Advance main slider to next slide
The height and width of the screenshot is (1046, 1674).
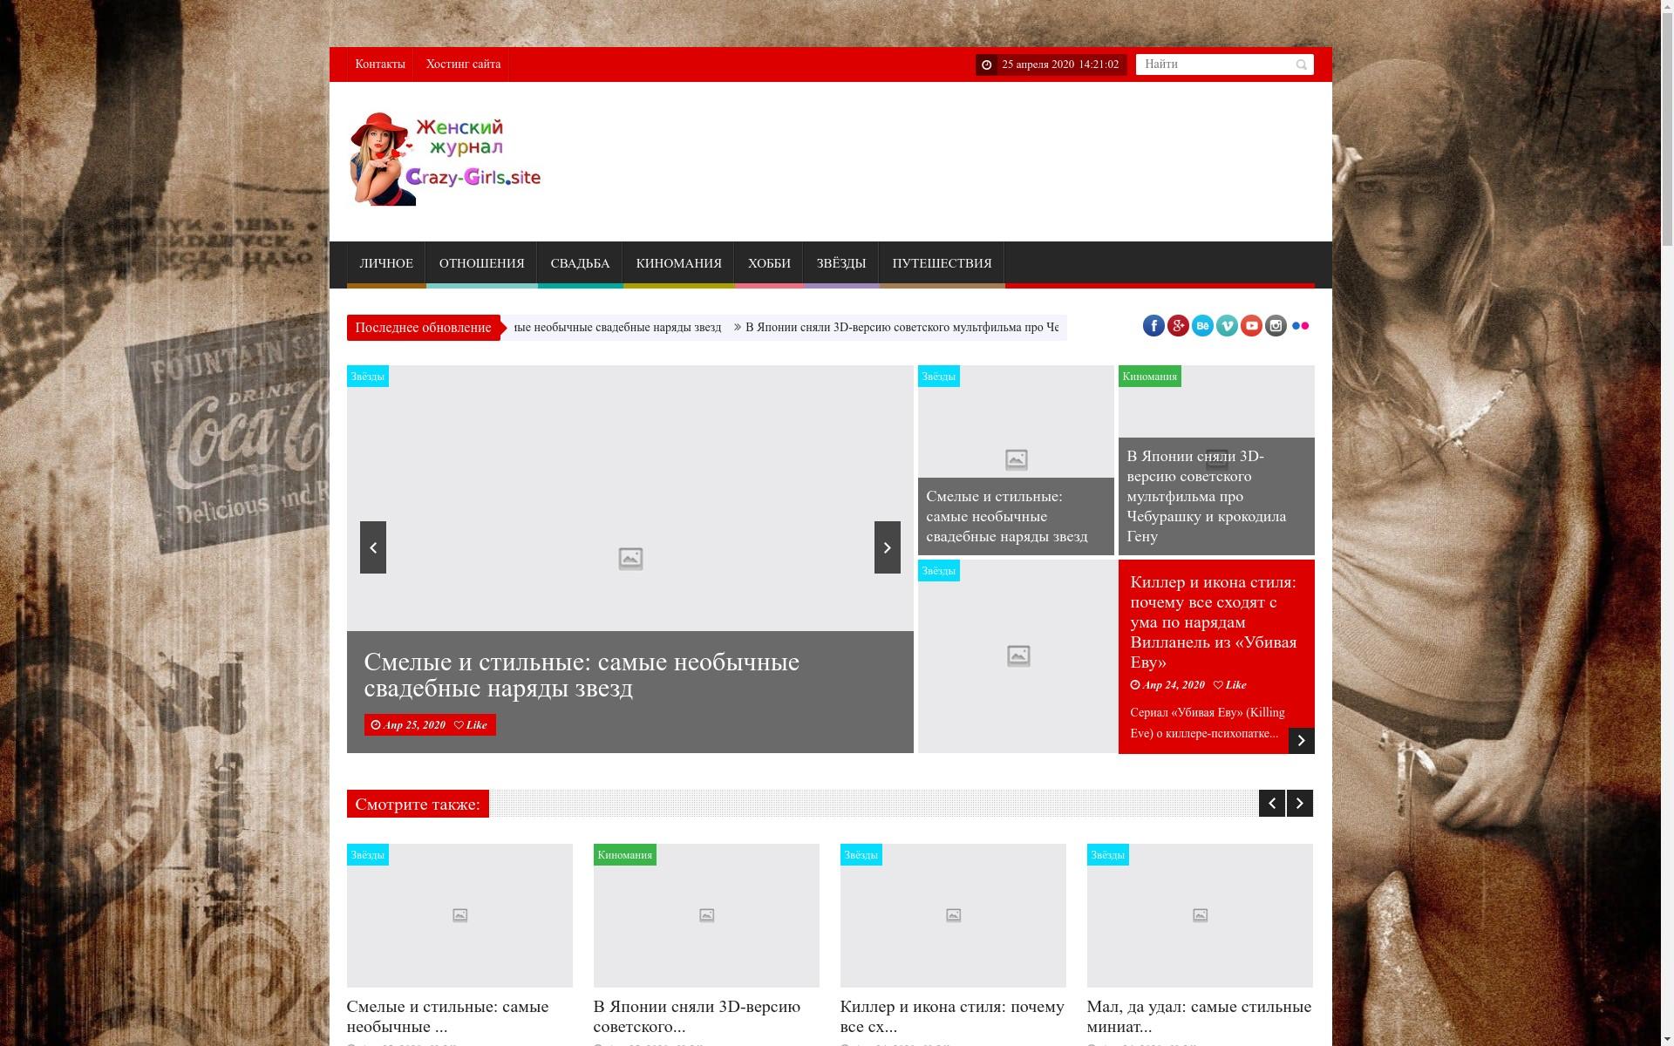click(887, 547)
